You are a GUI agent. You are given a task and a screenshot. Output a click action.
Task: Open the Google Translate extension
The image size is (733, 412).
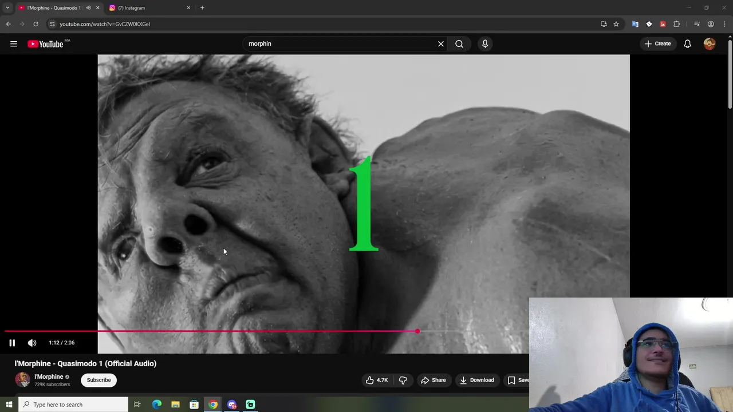(x=635, y=24)
